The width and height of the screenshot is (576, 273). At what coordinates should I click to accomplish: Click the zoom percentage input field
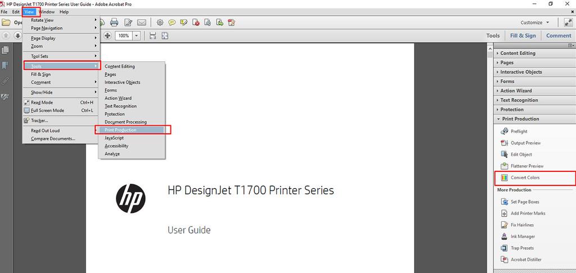tap(124, 35)
